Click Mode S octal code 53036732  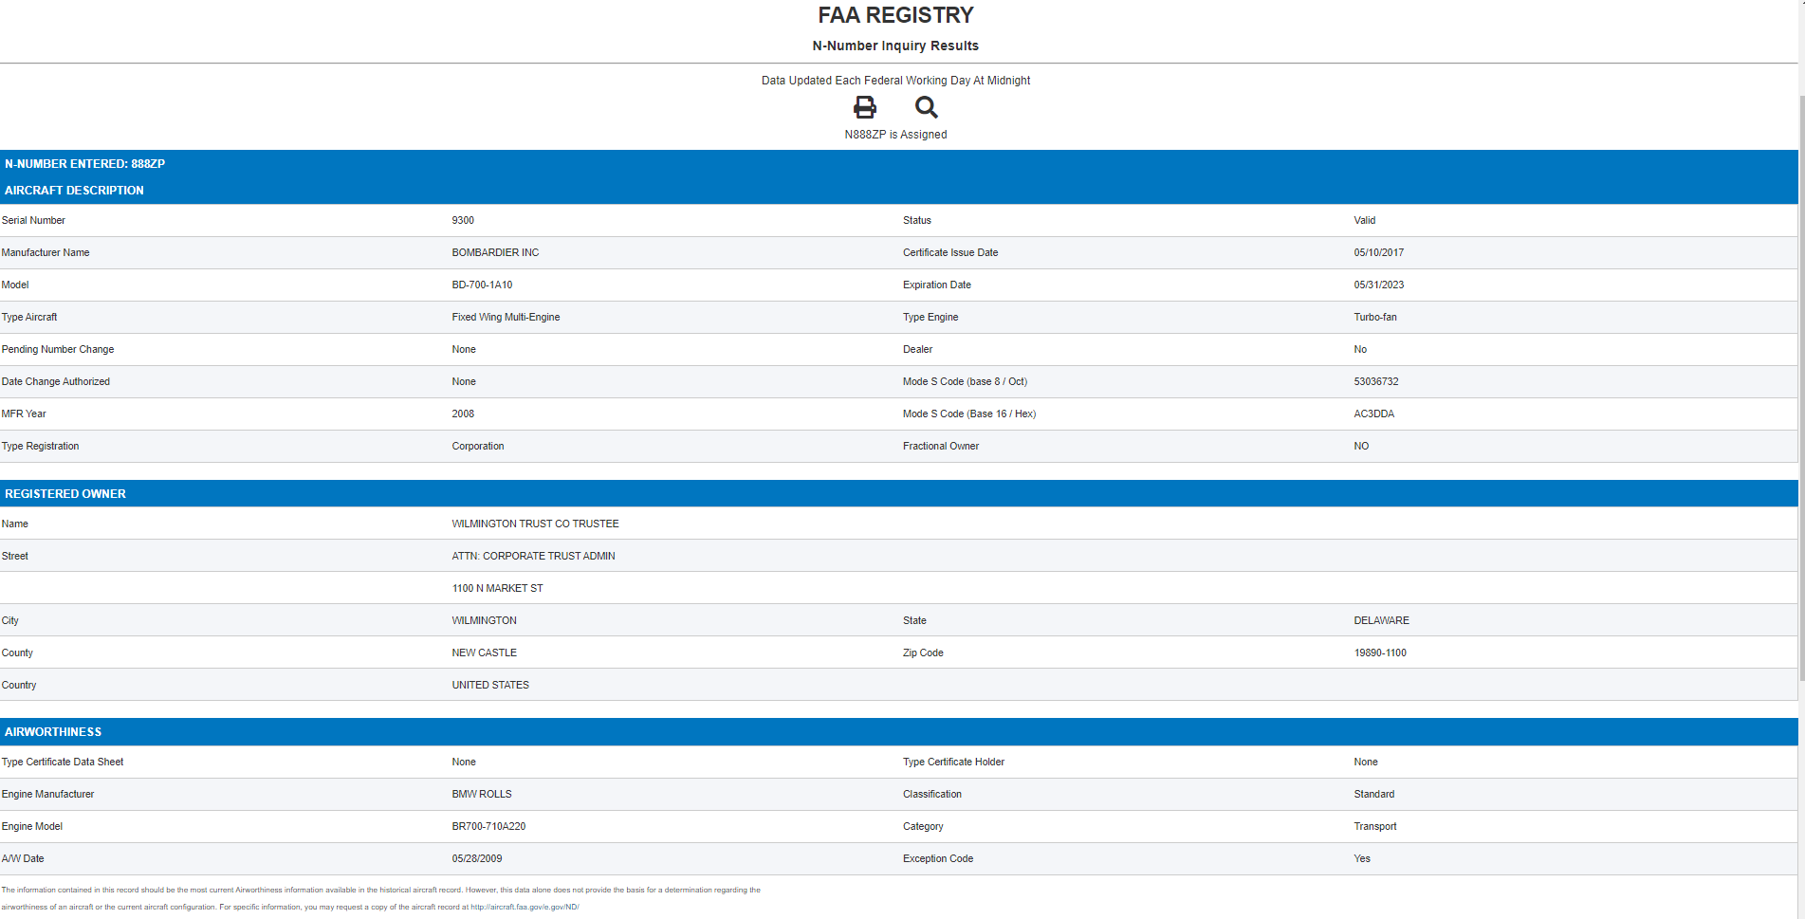coord(1375,381)
